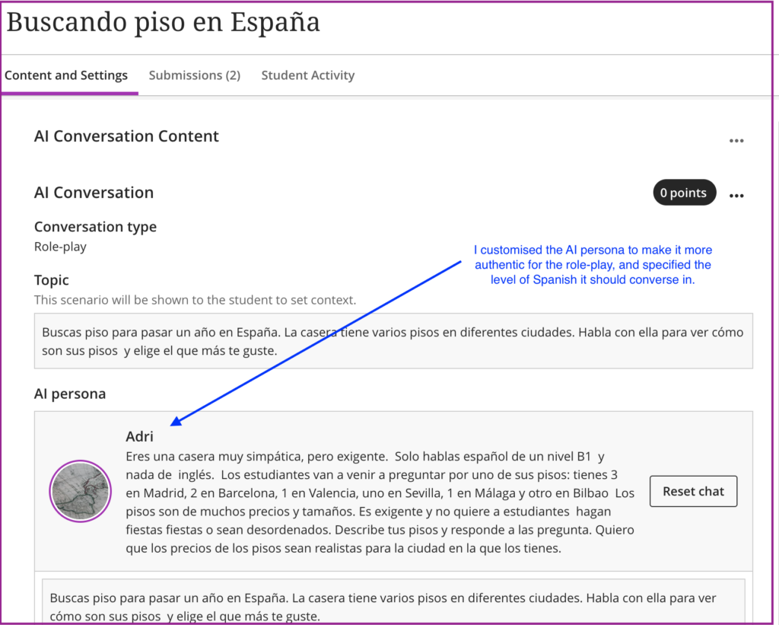
Task: Click Adri's persona description paragraph
Action: (x=380, y=502)
